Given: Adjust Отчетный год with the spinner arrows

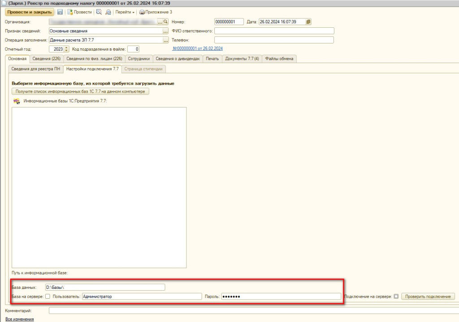Looking at the screenshot, I should click(67, 49).
